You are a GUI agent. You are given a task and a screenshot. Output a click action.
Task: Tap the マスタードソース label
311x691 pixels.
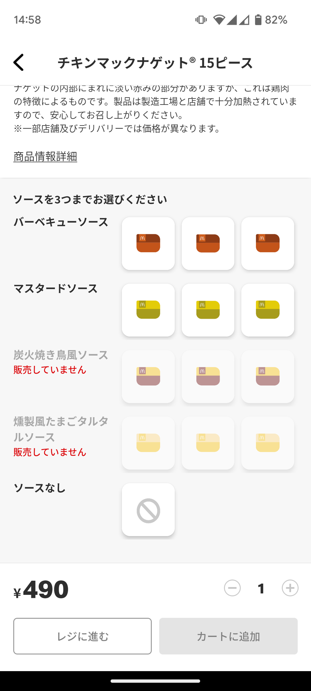point(55,288)
